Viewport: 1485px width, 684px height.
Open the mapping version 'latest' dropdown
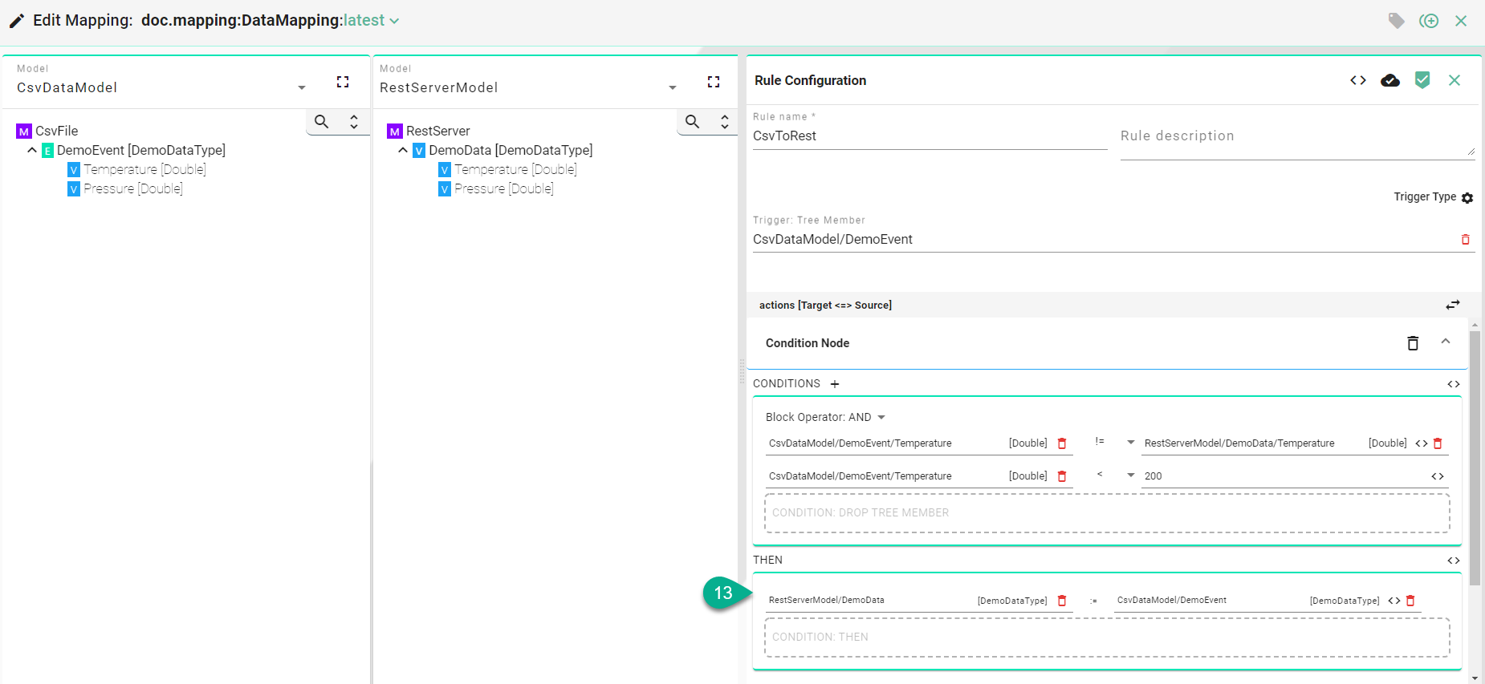click(x=371, y=21)
